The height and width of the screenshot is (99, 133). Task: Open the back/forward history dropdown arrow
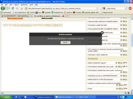[9, 8]
